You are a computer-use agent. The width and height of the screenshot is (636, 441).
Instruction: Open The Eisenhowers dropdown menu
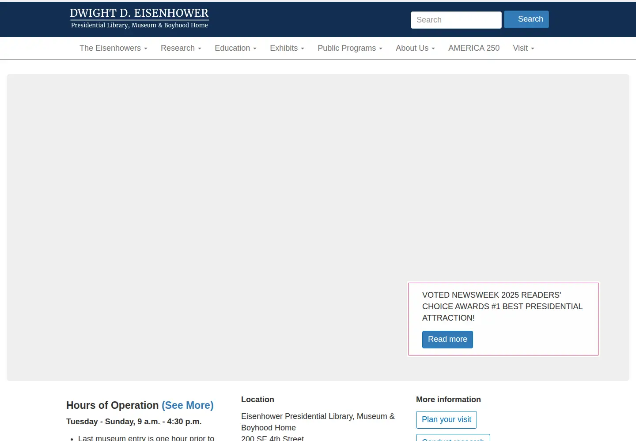114,48
